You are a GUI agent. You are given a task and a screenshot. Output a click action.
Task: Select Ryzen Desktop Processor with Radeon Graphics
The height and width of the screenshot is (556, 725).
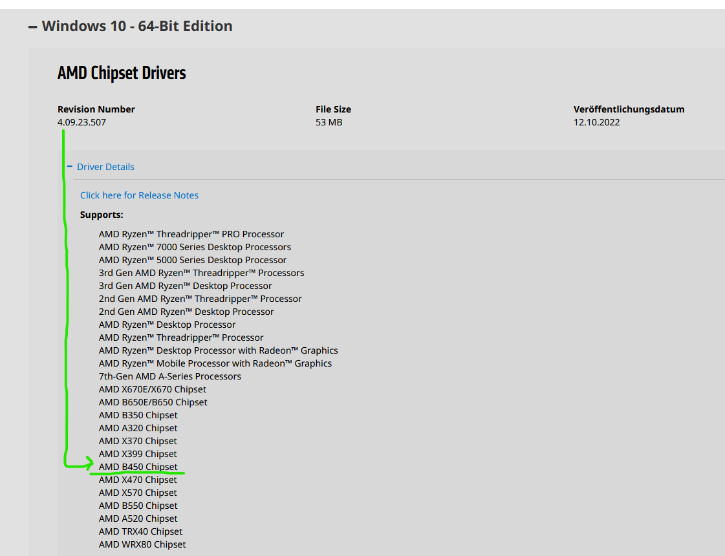(218, 351)
